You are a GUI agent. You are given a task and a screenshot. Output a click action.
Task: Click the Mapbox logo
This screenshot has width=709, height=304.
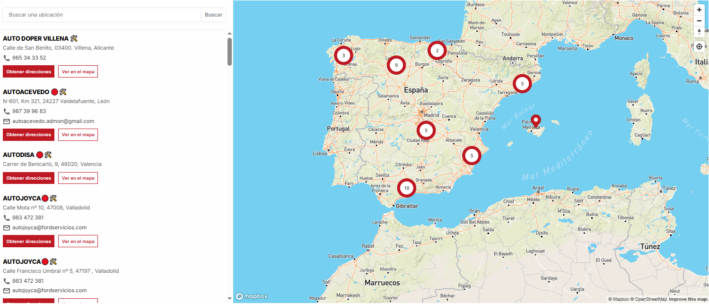tap(252, 296)
